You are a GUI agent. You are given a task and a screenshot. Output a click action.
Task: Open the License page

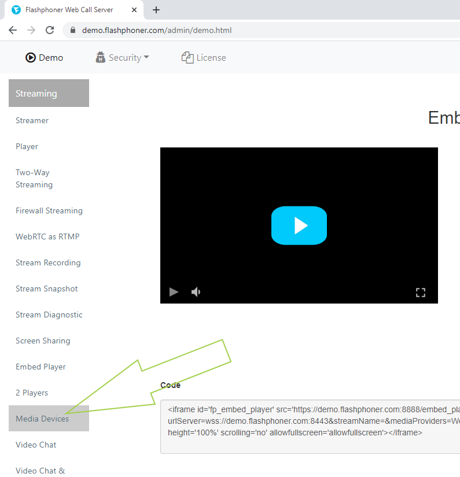204,57
